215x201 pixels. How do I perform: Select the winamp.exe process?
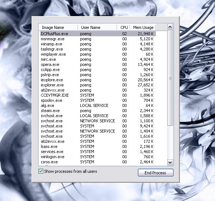click(x=98, y=44)
